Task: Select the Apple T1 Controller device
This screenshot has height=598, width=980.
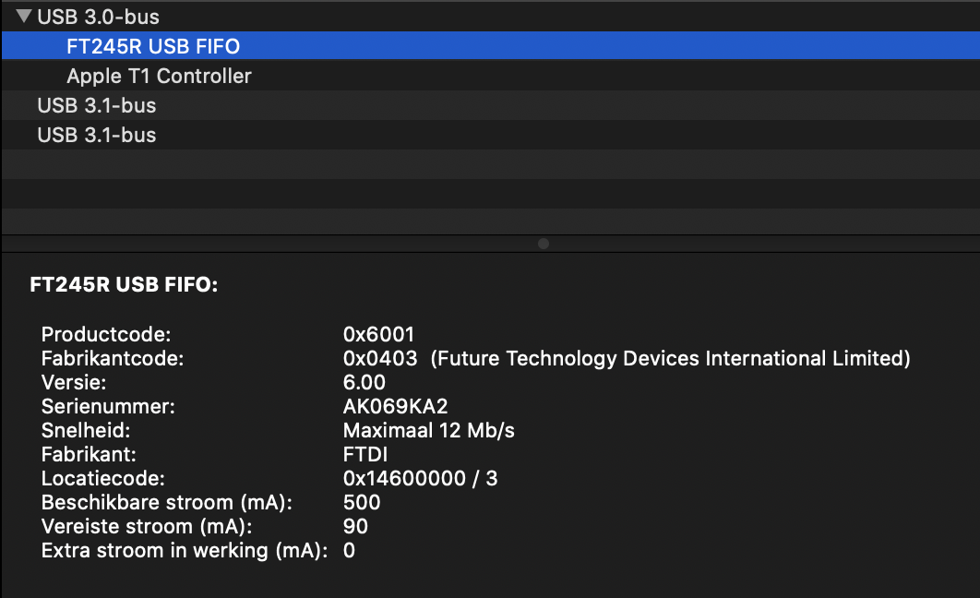Action: (x=157, y=76)
